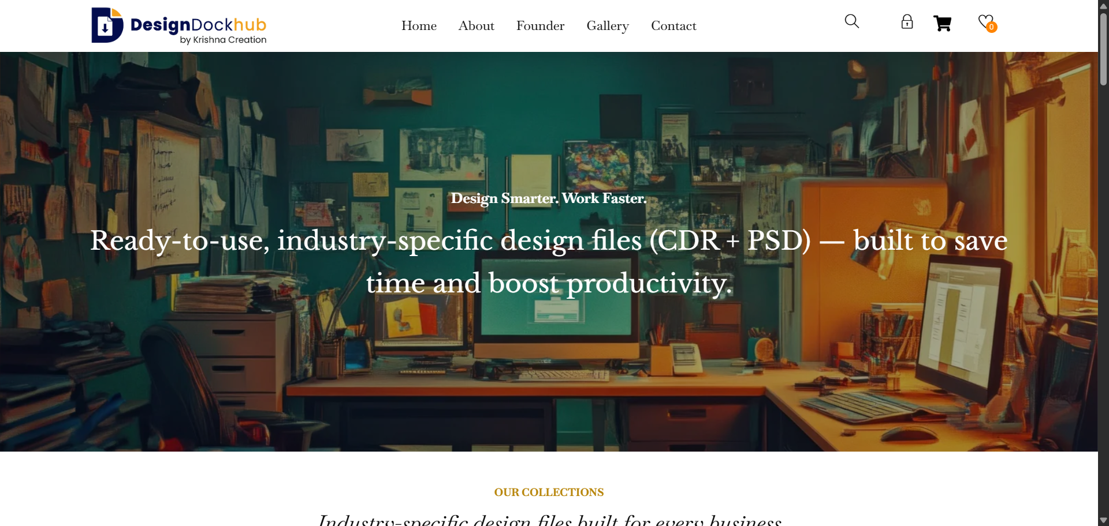Click the OUR COLLECTIONS section label
This screenshot has height=526, width=1109.
pyautogui.click(x=549, y=492)
